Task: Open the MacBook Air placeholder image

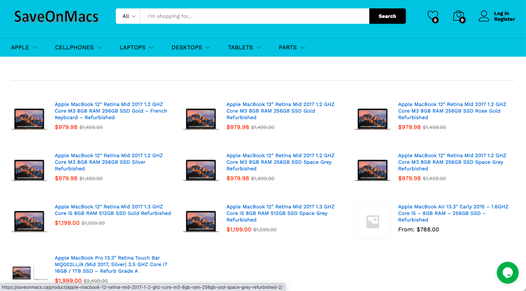Action: (x=372, y=222)
